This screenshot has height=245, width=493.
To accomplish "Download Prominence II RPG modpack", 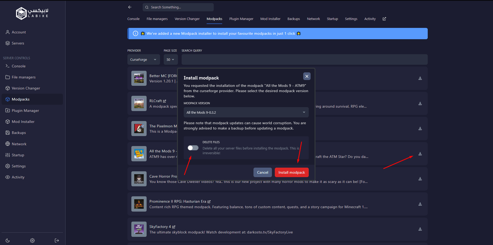I will 420,204.
